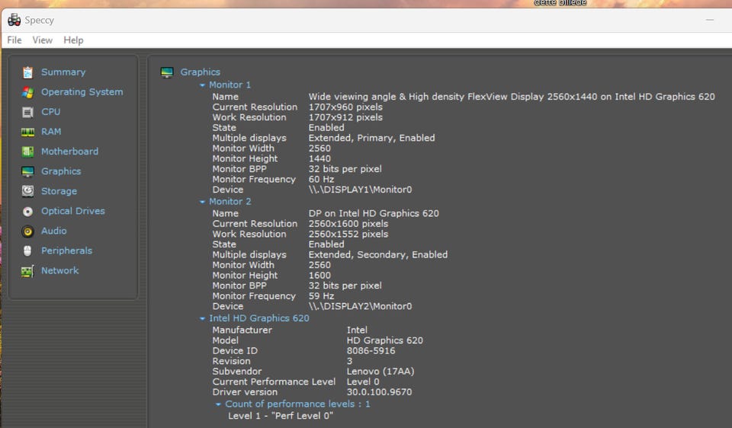
Task: Click the Graphics monitor icon in sidebar
Action: click(x=27, y=172)
